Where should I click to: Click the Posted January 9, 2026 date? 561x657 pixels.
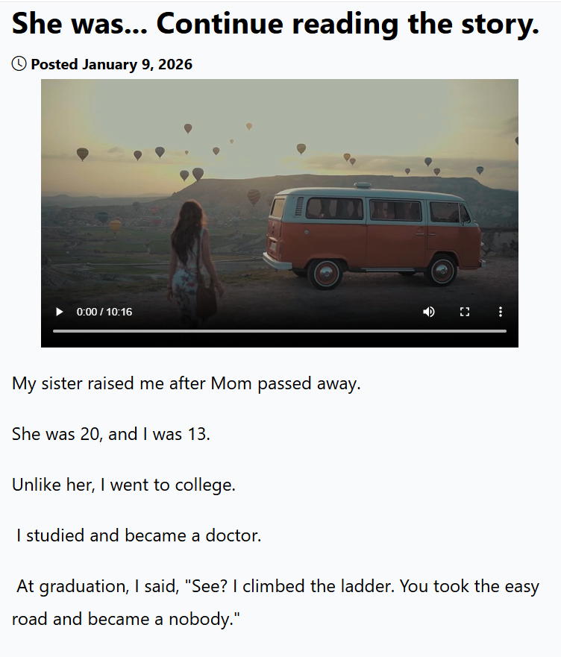111,64
